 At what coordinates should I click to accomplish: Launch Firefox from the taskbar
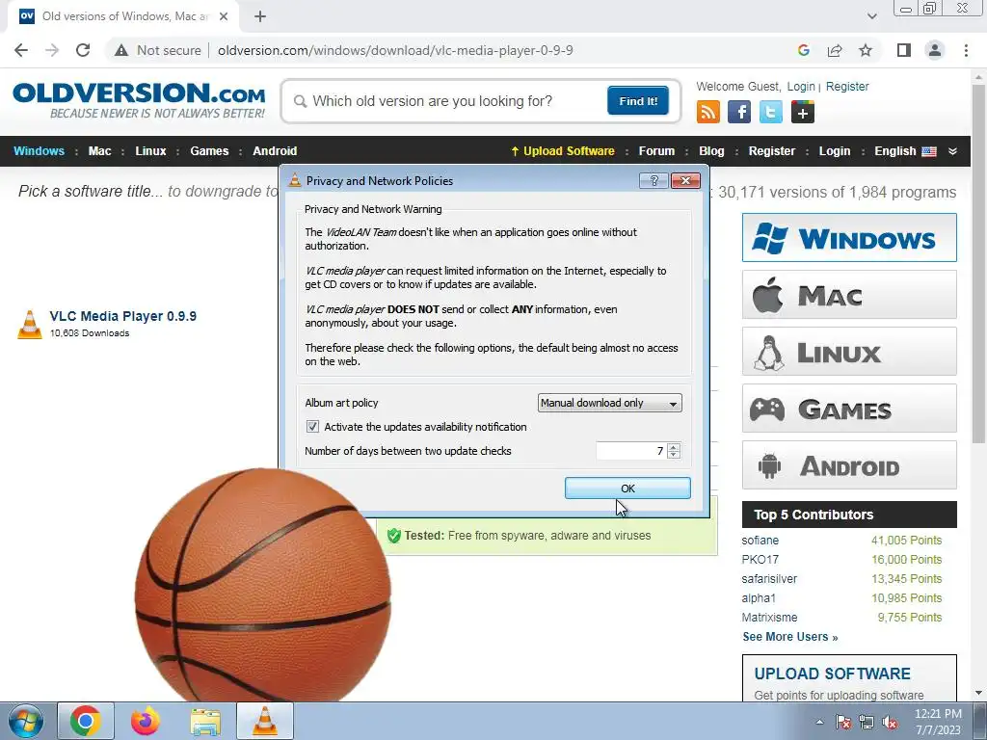146,721
